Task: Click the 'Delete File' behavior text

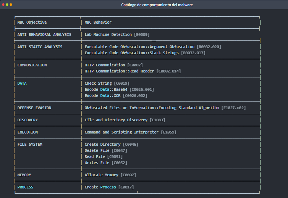Action: click(97, 151)
